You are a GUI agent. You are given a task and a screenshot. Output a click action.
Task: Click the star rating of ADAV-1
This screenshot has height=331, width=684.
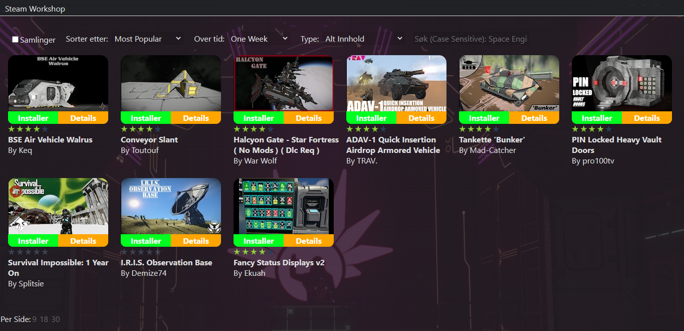(x=367, y=129)
